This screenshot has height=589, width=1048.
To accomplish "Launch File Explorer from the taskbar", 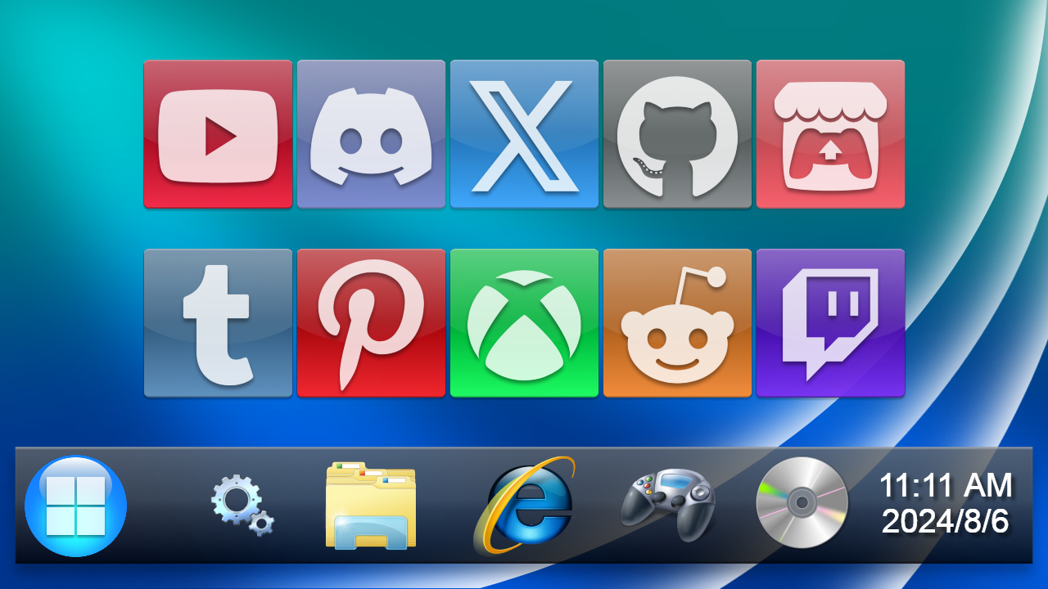I will click(x=371, y=505).
